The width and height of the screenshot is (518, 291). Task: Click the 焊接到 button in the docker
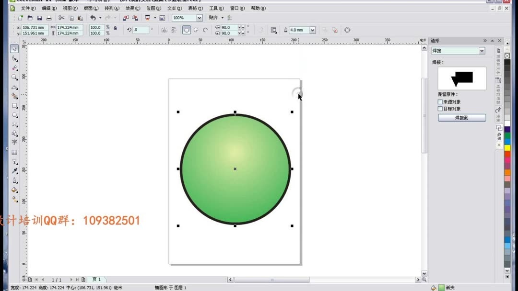461,117
